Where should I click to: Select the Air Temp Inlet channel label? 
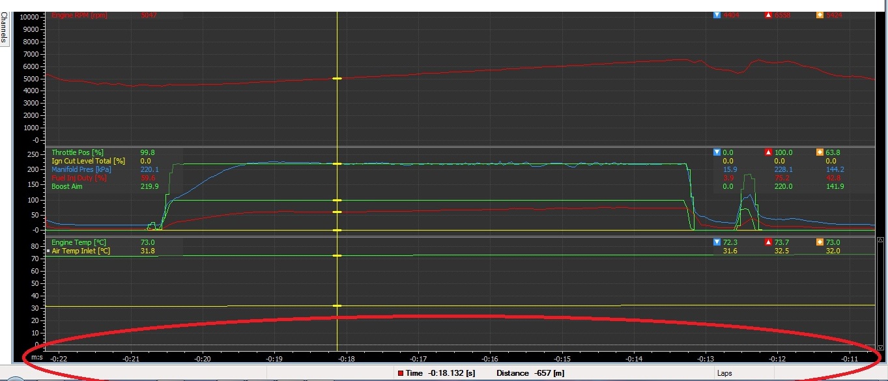click(81, 251)
